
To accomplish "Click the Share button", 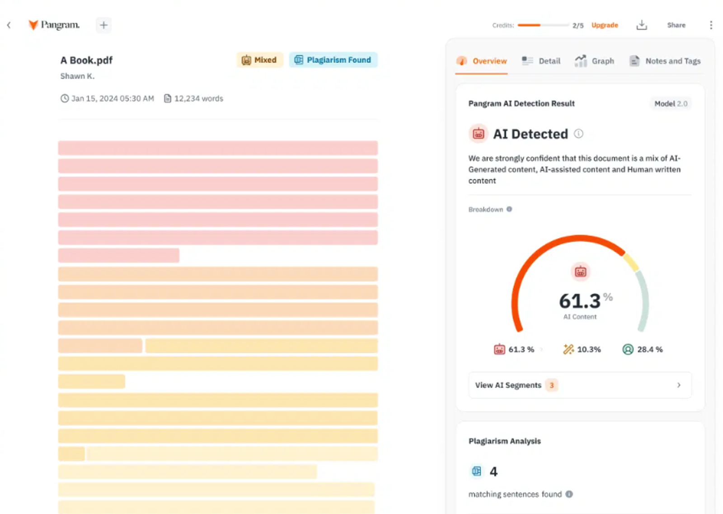I will pyautogui.click(x=676, y=25).
